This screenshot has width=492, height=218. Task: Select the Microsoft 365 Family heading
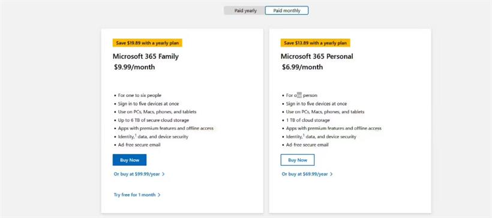pos(146,56)
